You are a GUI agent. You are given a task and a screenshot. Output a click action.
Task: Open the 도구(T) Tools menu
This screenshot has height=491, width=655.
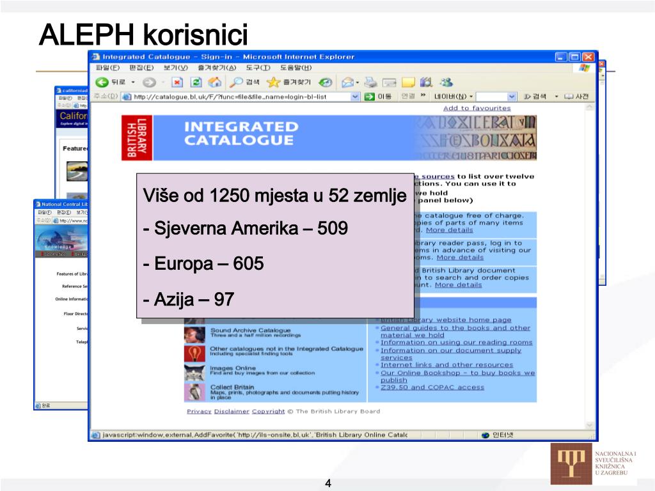pos(258,68)
